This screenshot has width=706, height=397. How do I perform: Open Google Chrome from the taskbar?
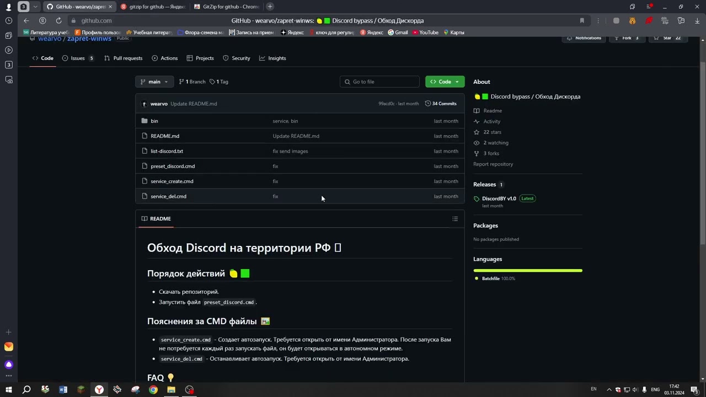pyautogui.click(x=153, y=390)
